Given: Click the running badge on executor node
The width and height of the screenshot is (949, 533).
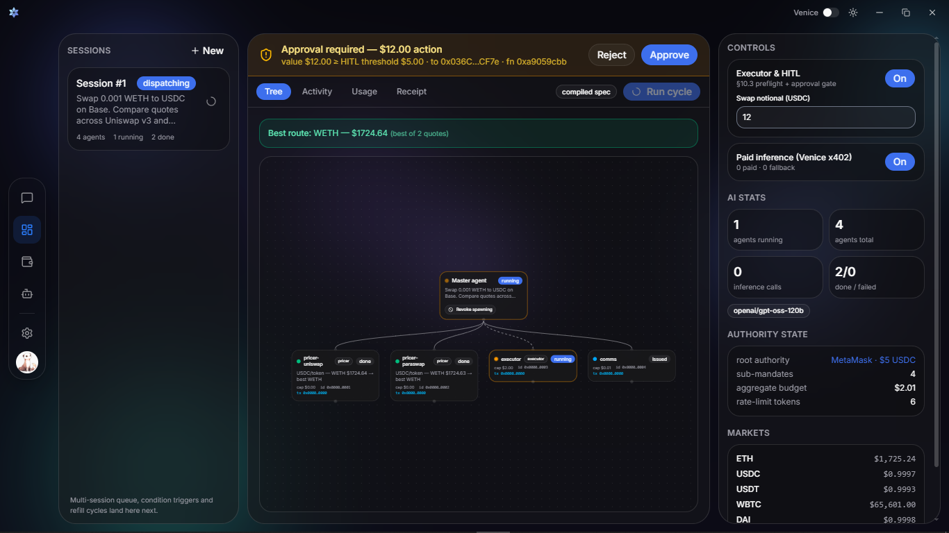Looking at the screenshot, I should pos(563,359).
